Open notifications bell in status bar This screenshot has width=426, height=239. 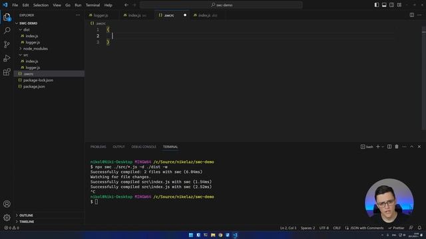pos(419,228)
